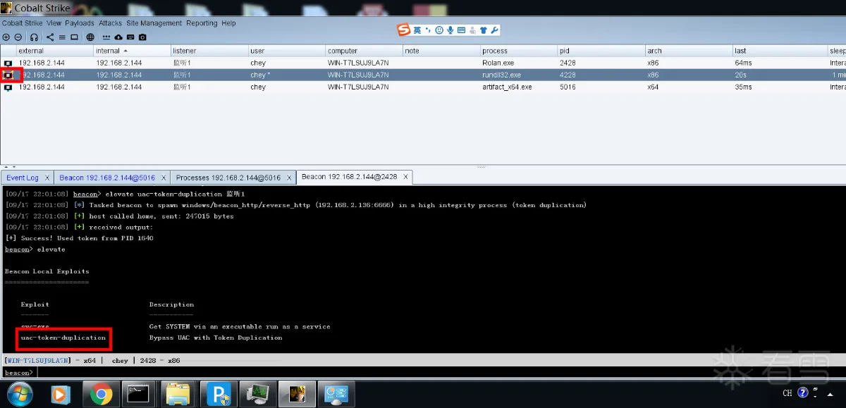
Task: Open the Help menu
Action: click(x=228, y=23)
